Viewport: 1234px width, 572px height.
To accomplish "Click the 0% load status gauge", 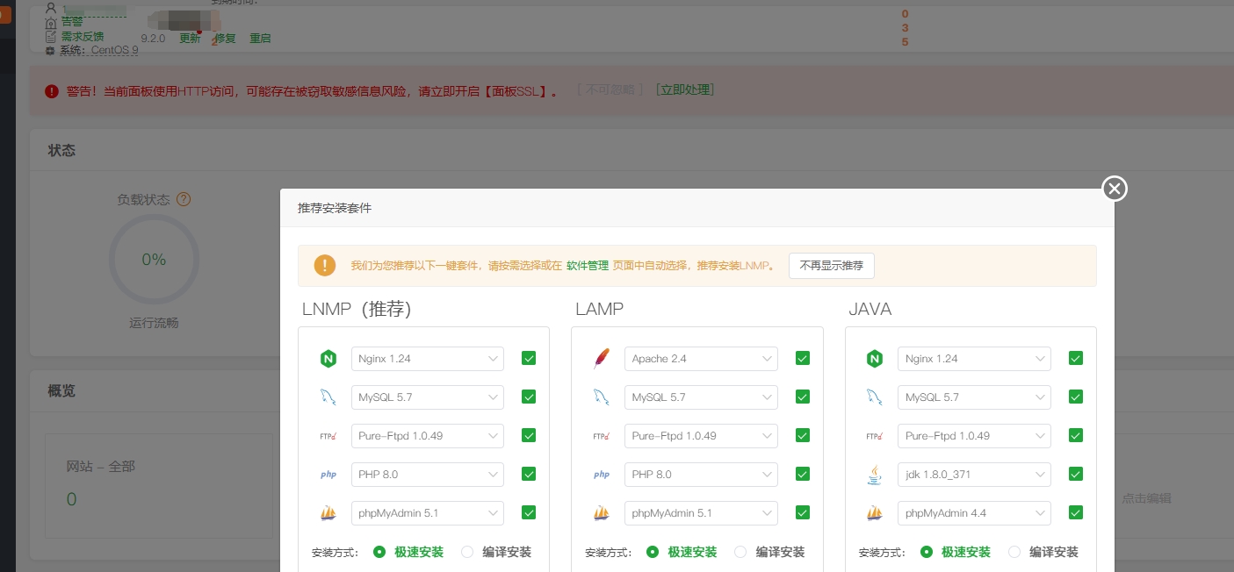I will click(154, 260).
